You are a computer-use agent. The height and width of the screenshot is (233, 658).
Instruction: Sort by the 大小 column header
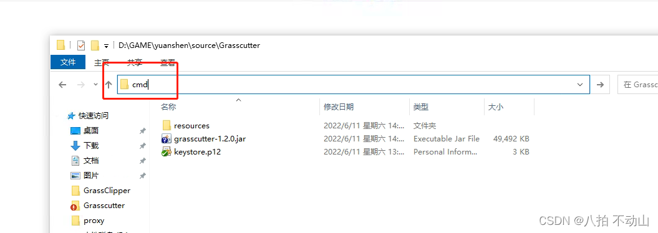[495, 107]
